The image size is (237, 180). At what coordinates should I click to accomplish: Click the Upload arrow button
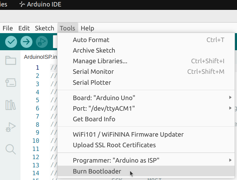26,42
